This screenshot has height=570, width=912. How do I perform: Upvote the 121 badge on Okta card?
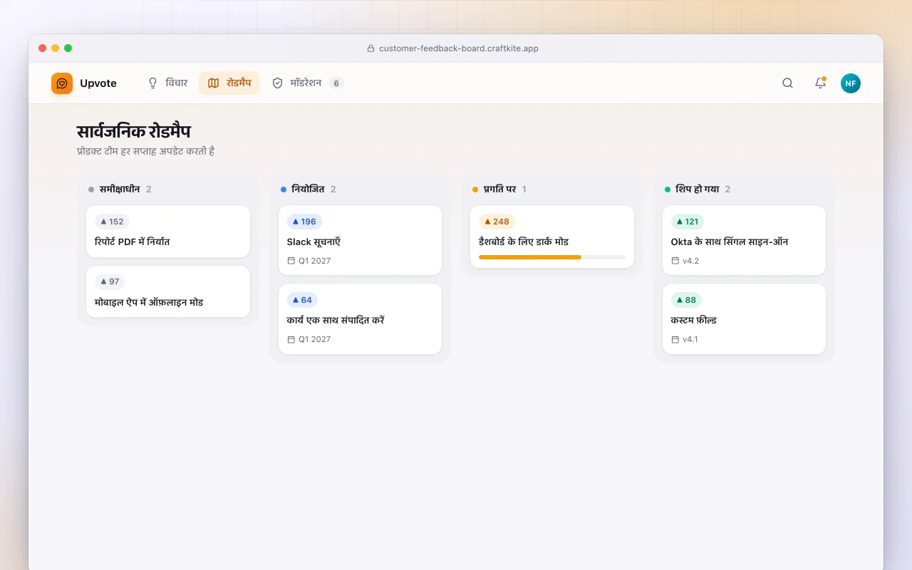(688, 222)
